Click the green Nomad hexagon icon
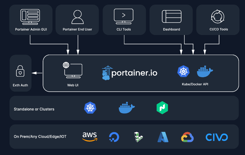This screenshot has height=155, width=245. tap(162, 108)
